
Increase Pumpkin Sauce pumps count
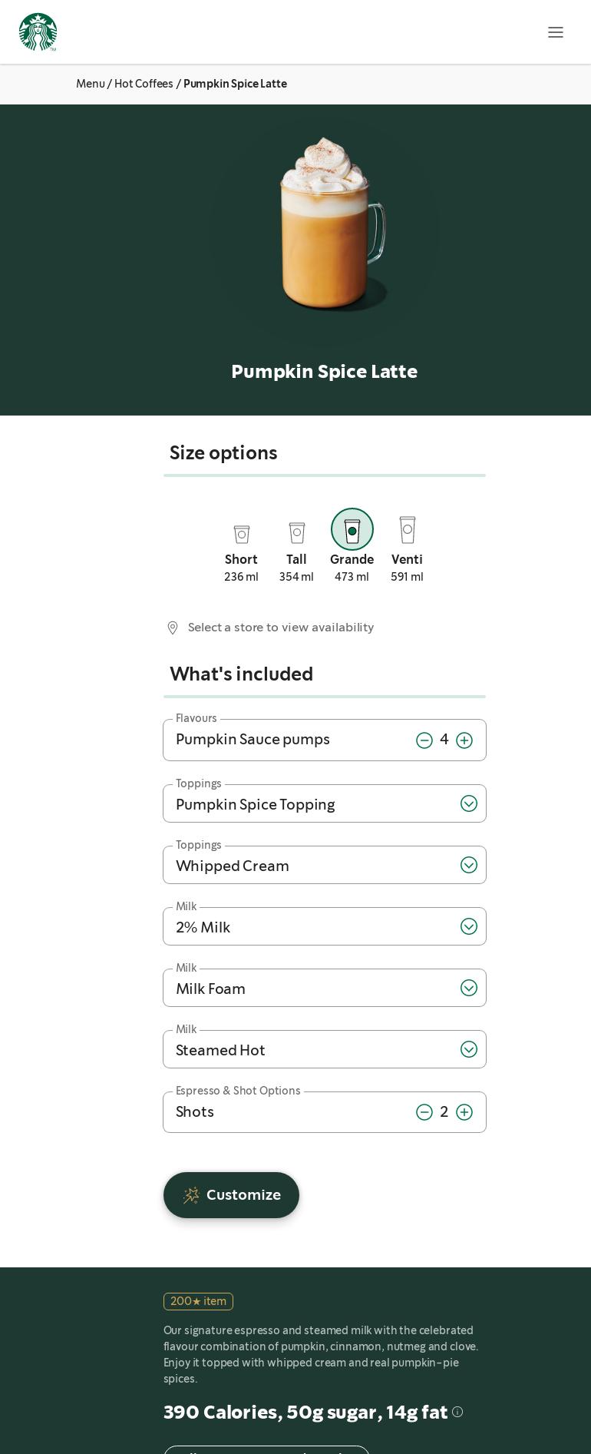(x=464, y=740)
